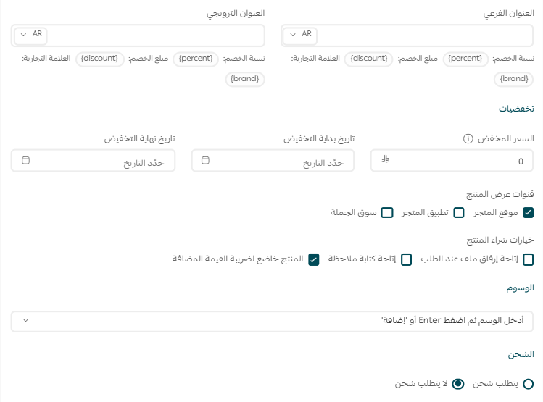Insert {percent} tag under العنوان الترويجي

pyautogui.click(x=196, y=59)
